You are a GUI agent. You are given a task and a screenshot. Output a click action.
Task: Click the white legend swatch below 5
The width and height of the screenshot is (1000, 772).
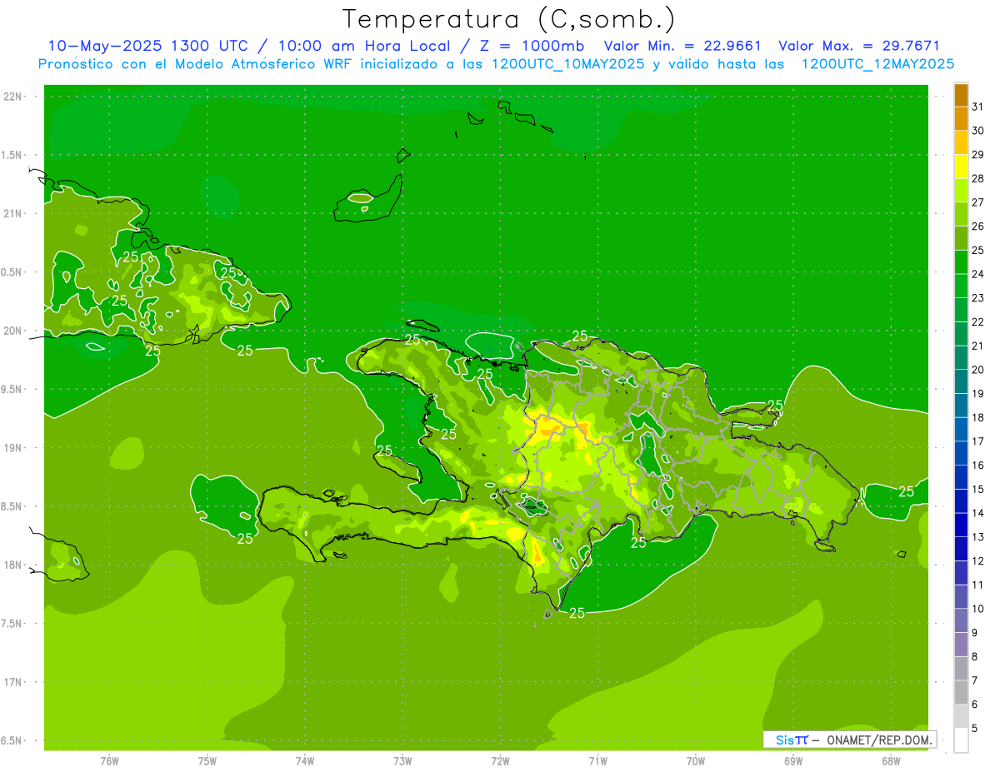coord(961,740)
